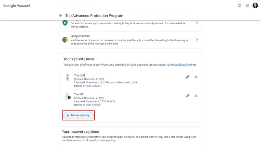Open Go to passkeys settings

coord(181,64)
